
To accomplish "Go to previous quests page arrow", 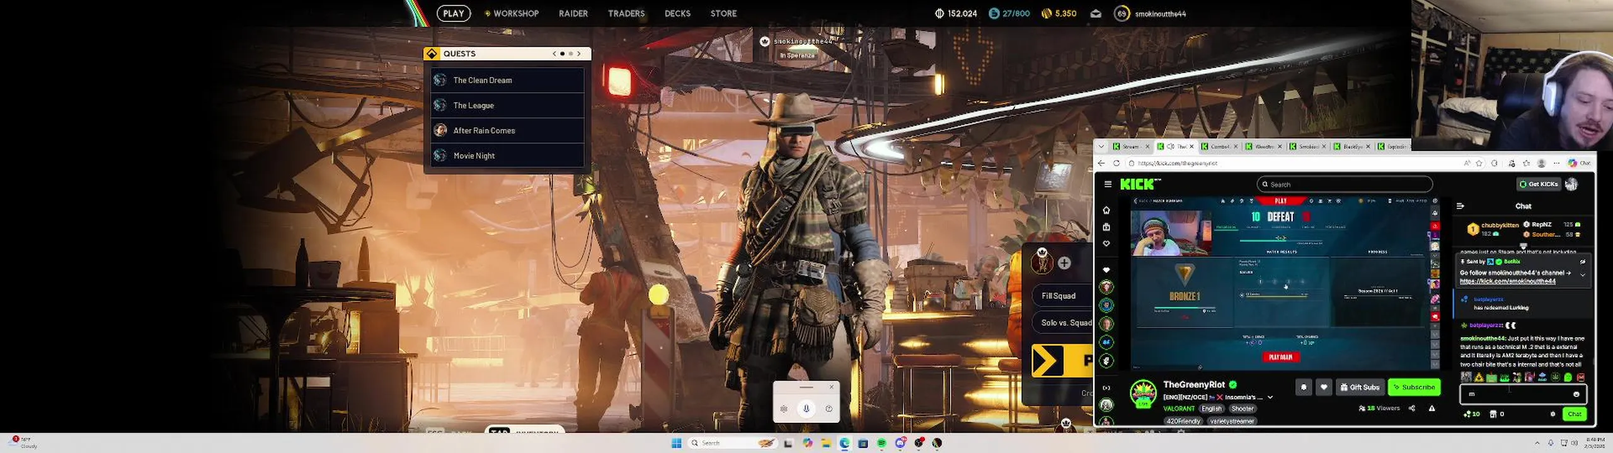I will click(x=554, y=53).
